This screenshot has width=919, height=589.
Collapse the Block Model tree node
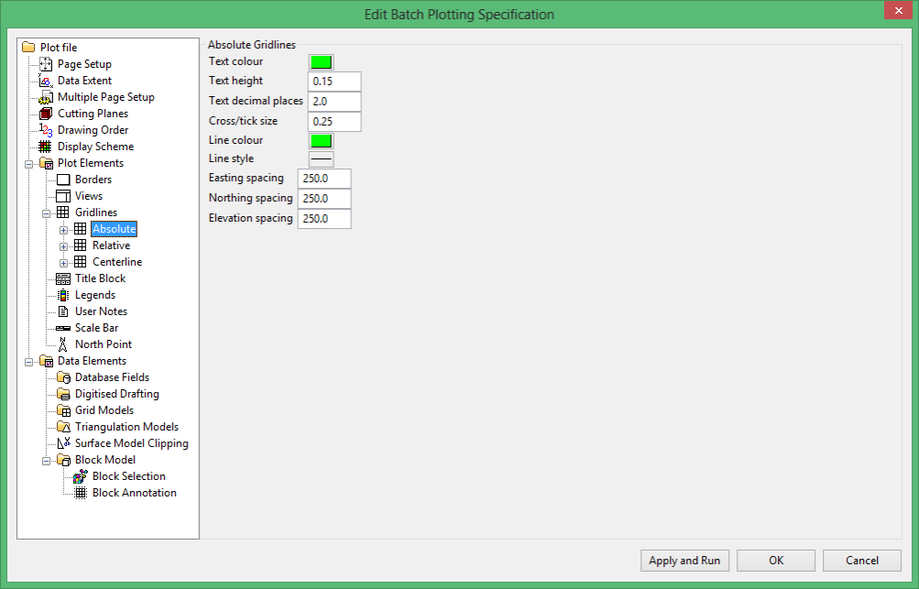pos(46,462)
